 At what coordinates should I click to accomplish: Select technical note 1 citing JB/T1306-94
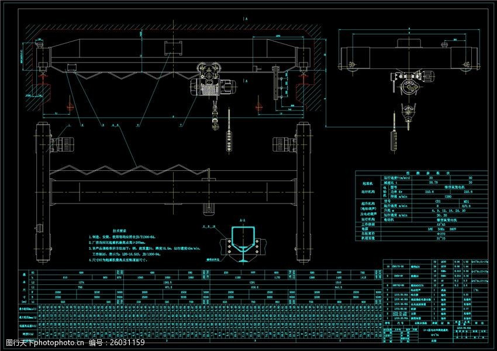122,237
